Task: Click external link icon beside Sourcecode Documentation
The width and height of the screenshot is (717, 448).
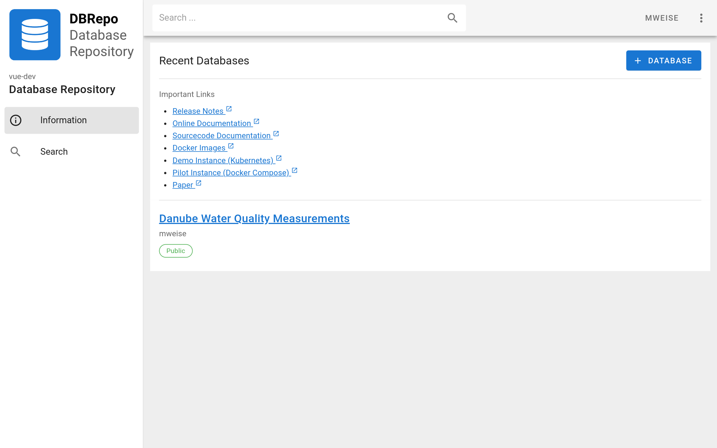Action: (276, 133)
